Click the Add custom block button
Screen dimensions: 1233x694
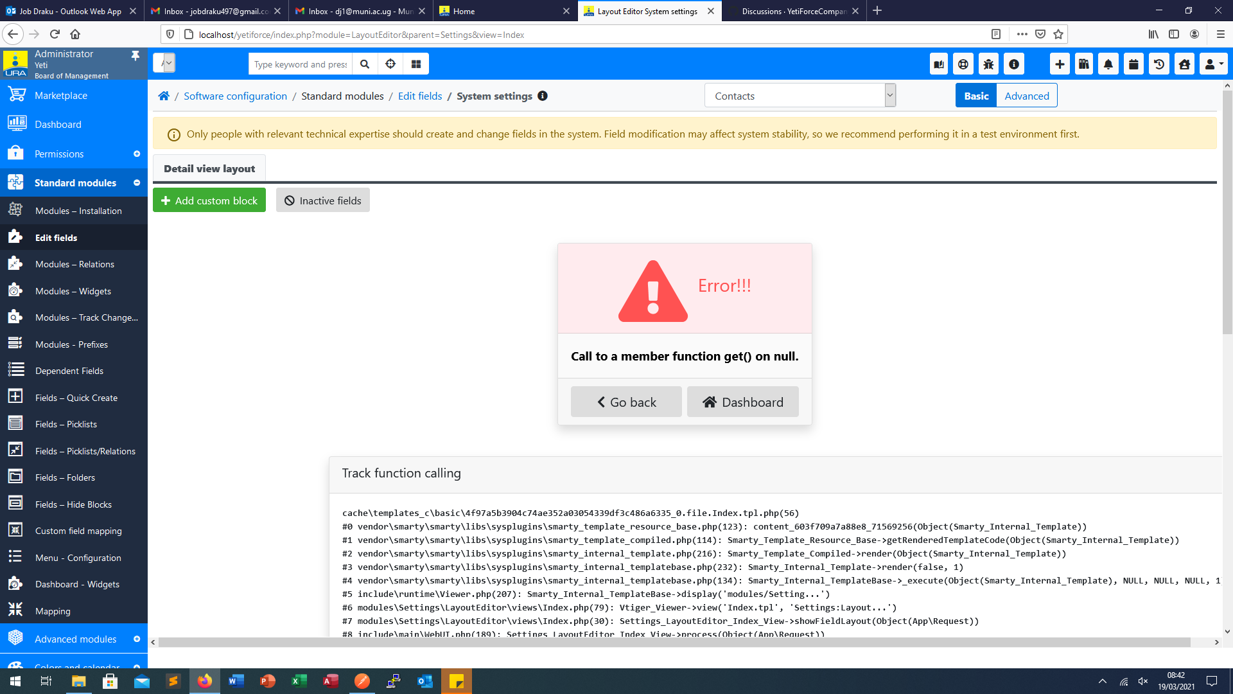[x=209, y=200]
